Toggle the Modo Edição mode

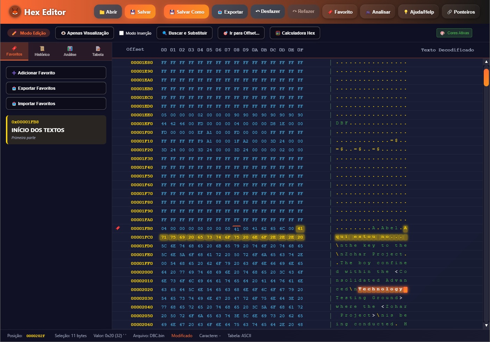point(29,33)
